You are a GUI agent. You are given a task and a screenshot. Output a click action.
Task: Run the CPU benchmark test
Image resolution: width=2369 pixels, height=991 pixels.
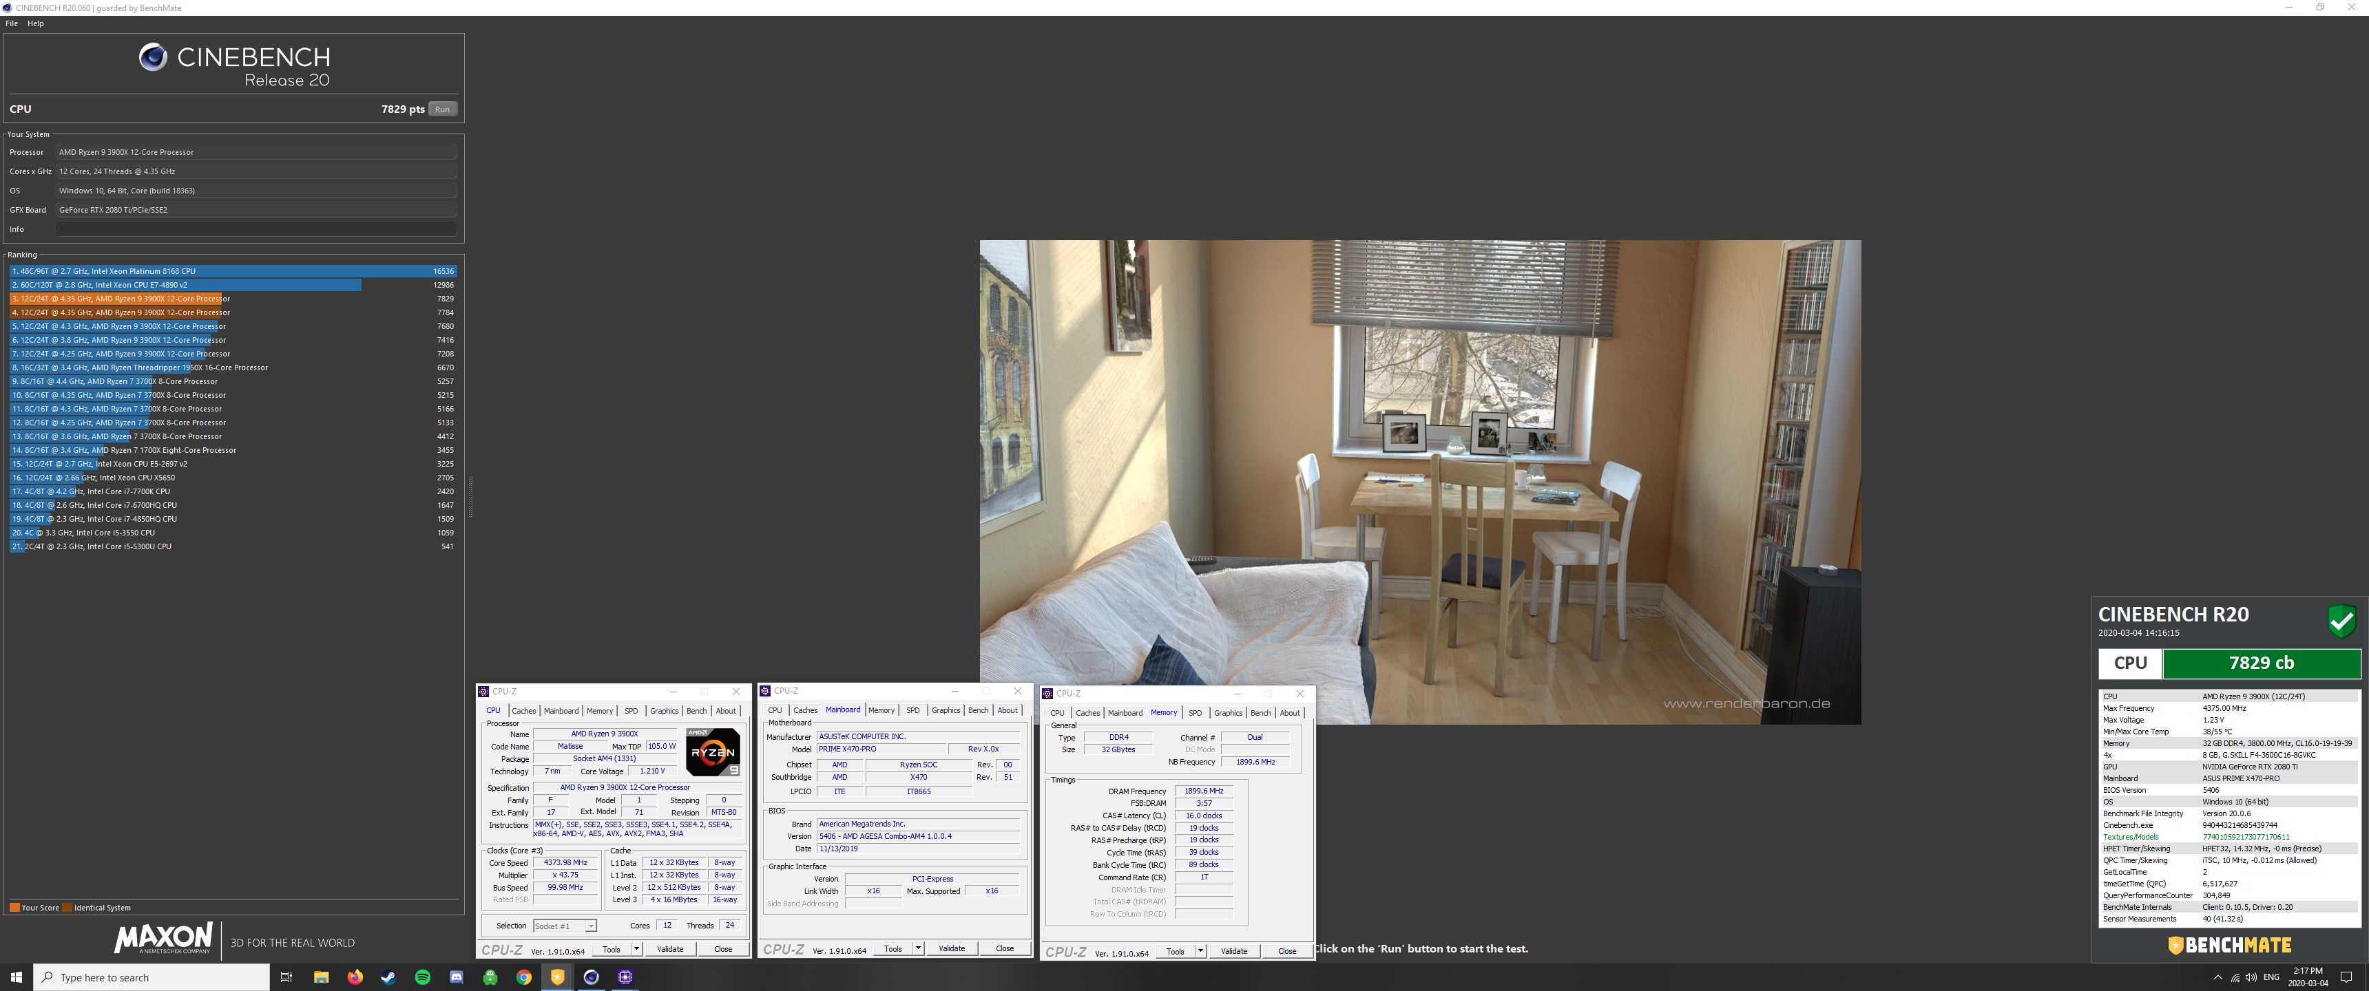click(442, 109)
